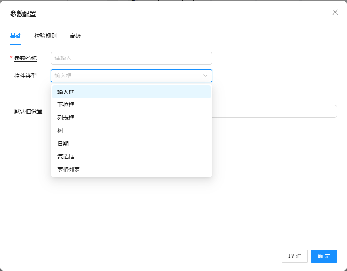347x271 pixels.
Task: Open the 校验规则 tab
Action: (46, 36)
